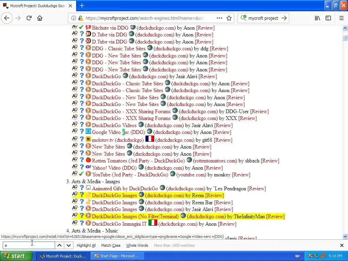Image resolution: width=348 pixels, height=261 pixels.
Task: Click green checkmark beside YouTube 3rd Party row
Action: 81,174
